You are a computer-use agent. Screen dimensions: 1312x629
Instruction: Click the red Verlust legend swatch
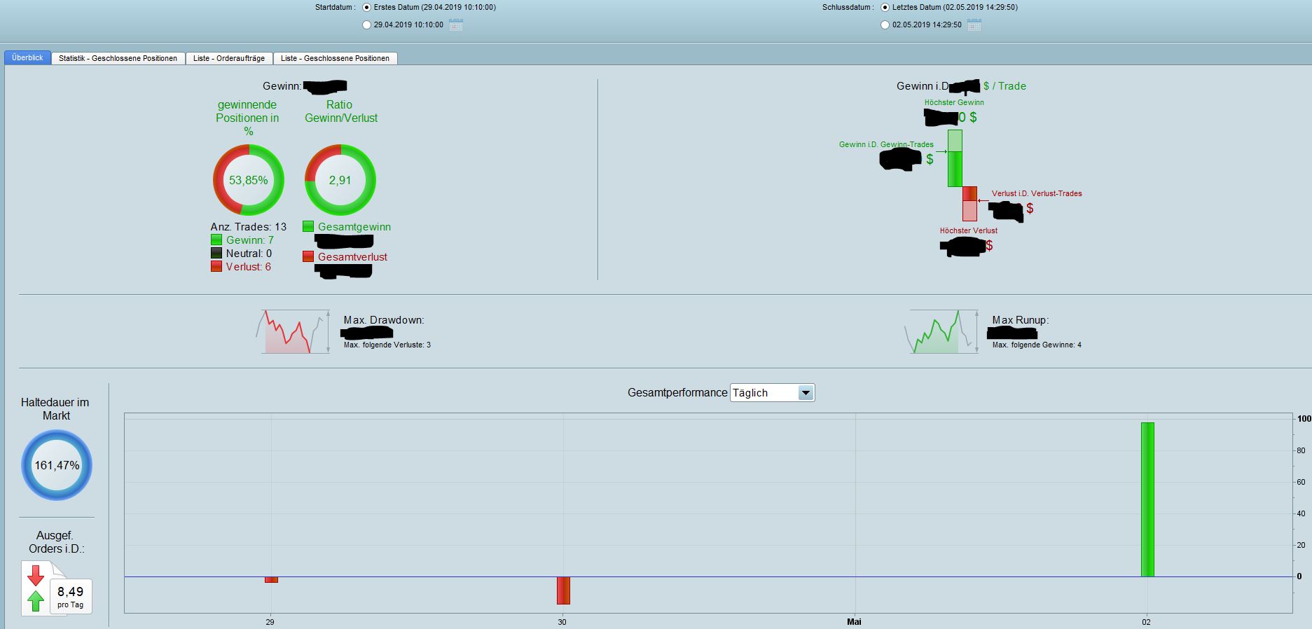click(x=216, y=266)
